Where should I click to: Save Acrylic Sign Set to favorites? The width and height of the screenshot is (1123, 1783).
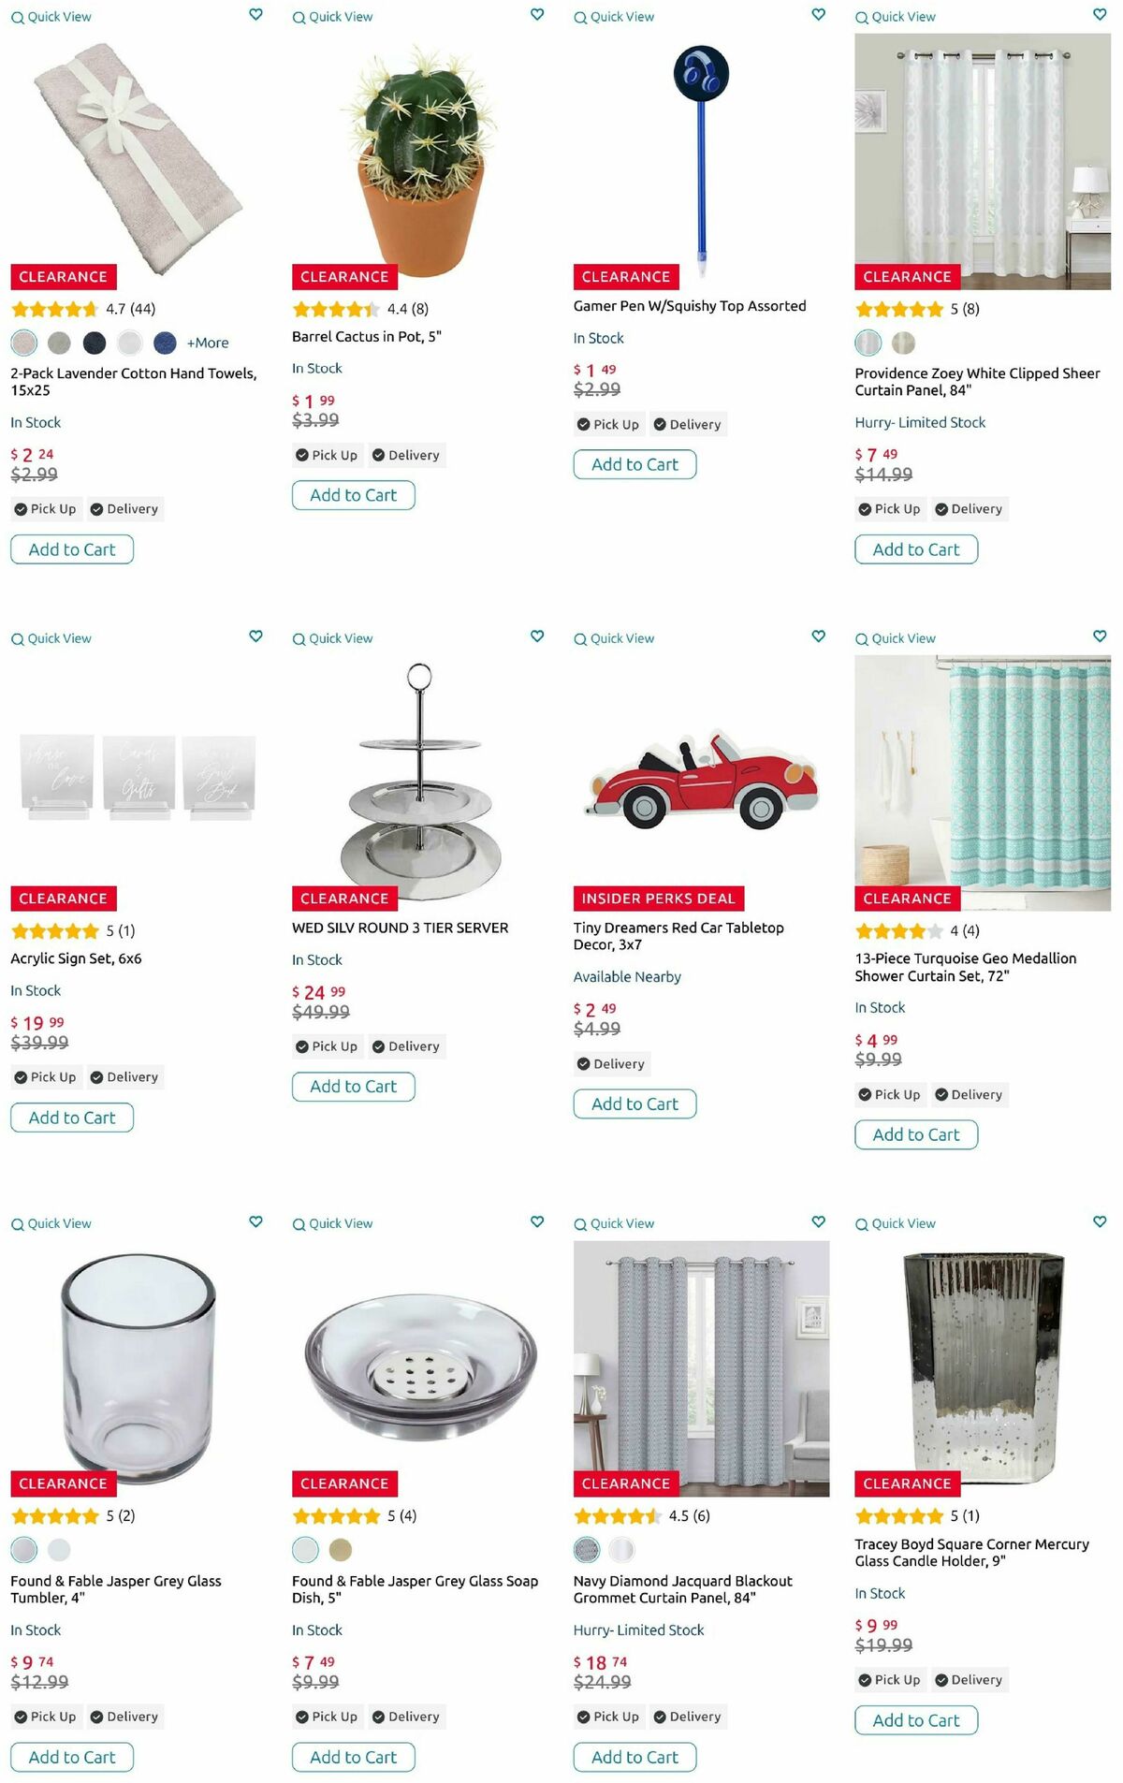pos(255,636)
